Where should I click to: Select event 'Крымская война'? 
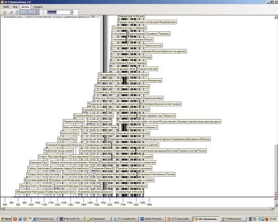[x=153, y=98]
